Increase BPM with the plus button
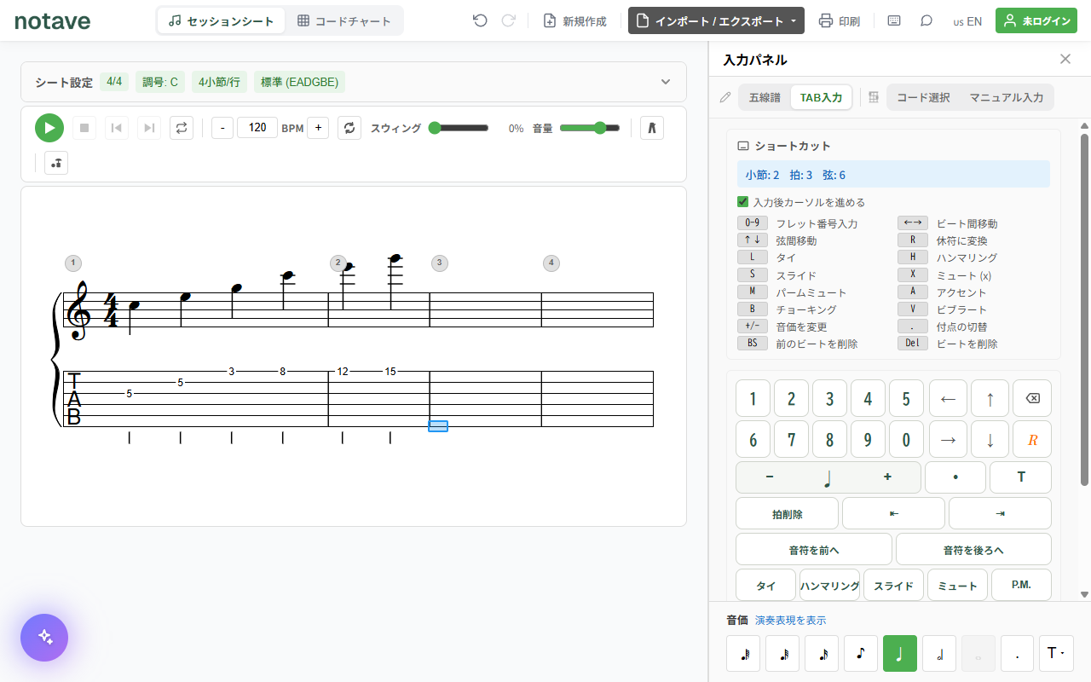The height and width of the screenshot is (682, 1091). click(x=318, y=128)
